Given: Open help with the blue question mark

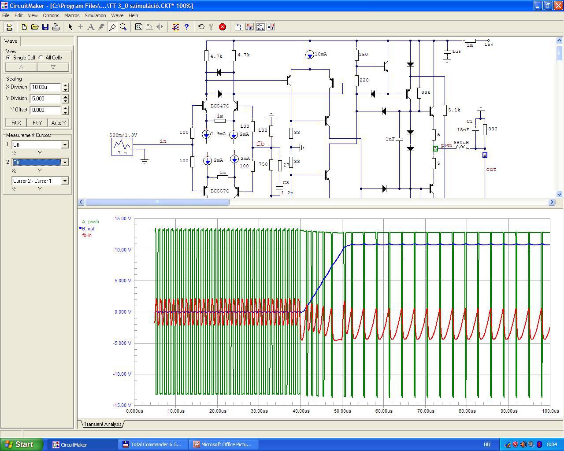Looking at the screenshot, I should pyautogui.click(x=186, y=27).
